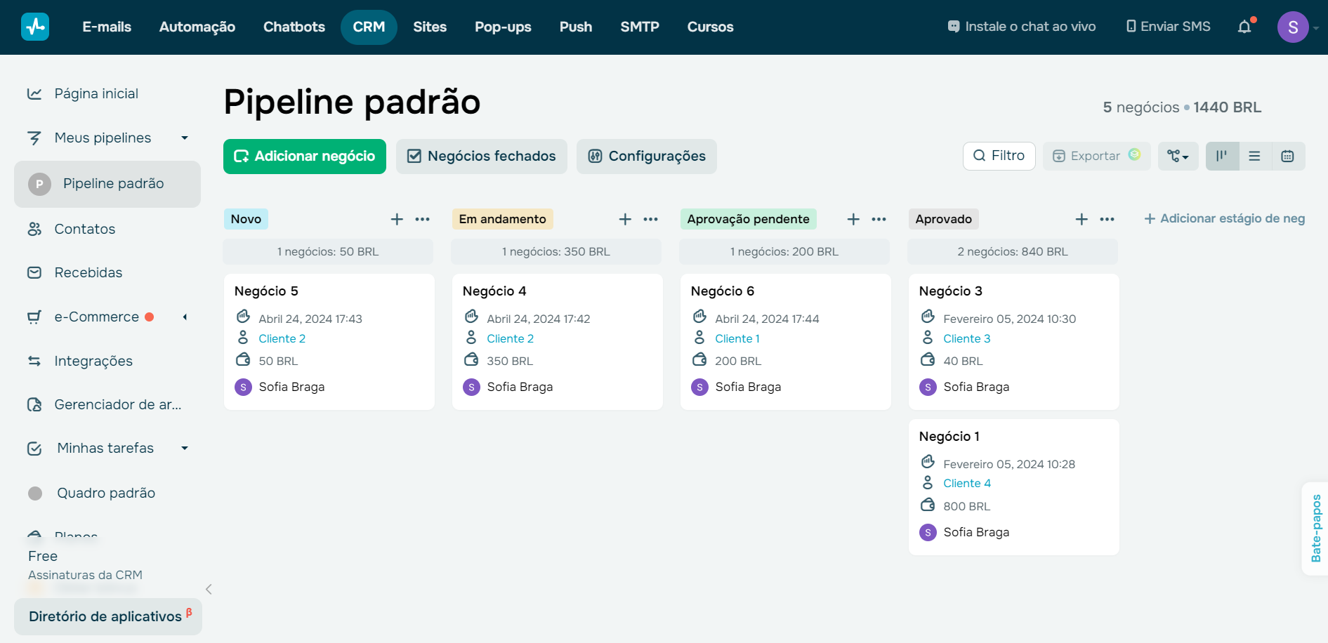Click the live chat install icon

953,26
